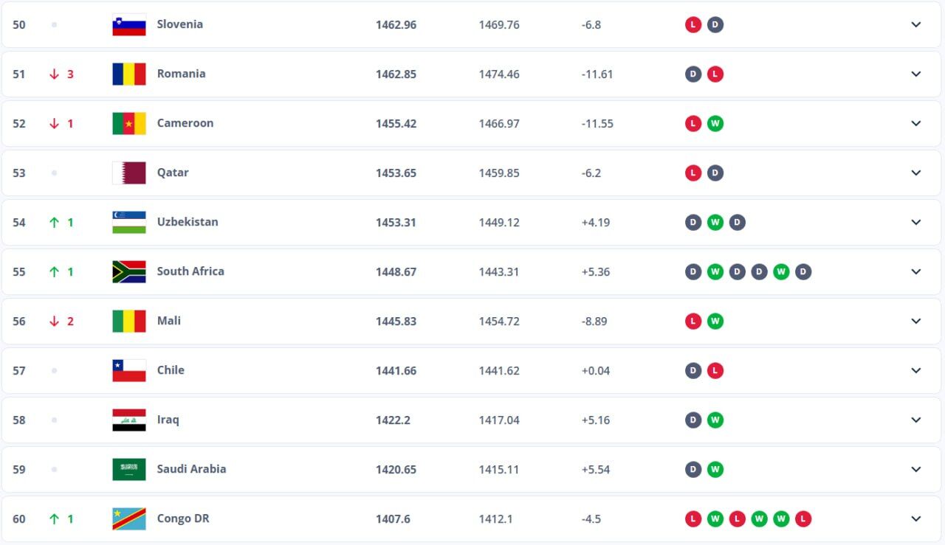The image size is (945, 545).
Task: Click Uzbekistan's green up-arrow rank change icon
Action: 54,222
